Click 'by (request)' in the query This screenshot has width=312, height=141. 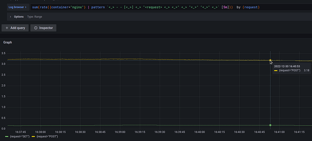pyautogui.click(x=248, y=7)
